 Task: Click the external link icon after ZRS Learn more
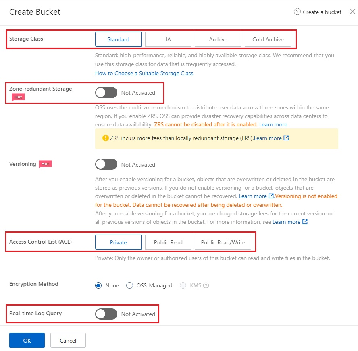tap(285, 138)
